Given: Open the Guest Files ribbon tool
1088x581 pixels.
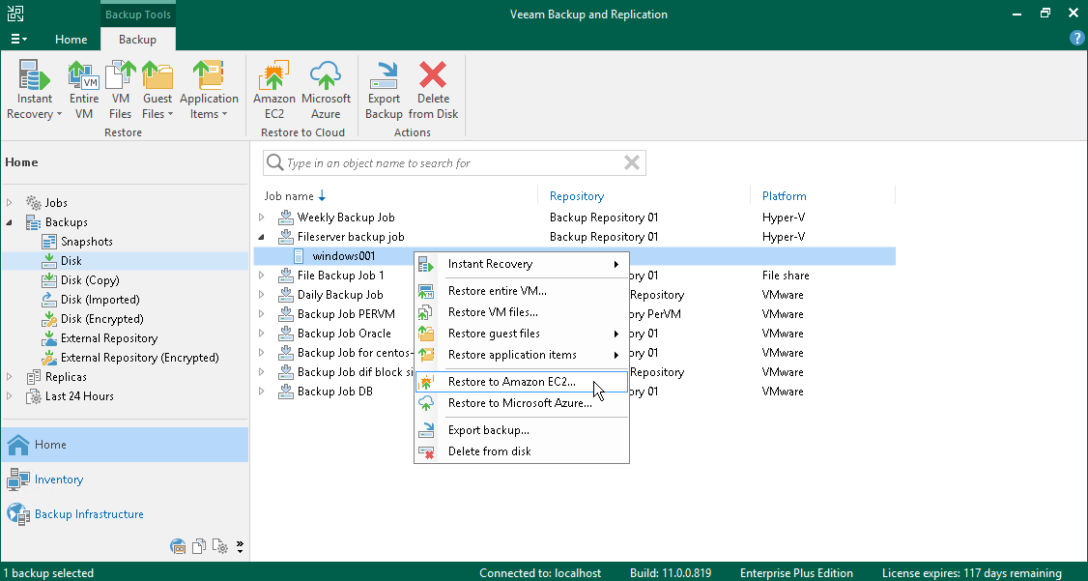Looking at the screenshot, I should [157, 90].
